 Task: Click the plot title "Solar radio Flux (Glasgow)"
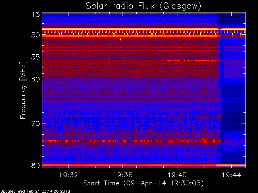(144, 6)
